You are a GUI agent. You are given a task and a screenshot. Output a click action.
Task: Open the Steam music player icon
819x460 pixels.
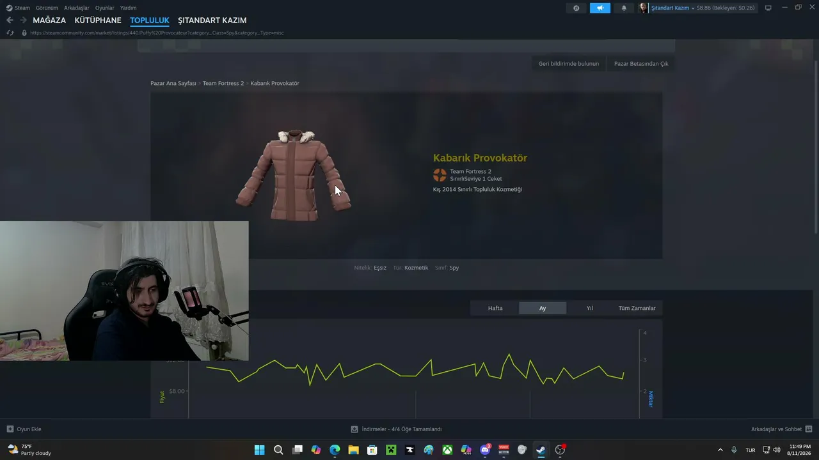pyautogui.click(x=576, y=8)
